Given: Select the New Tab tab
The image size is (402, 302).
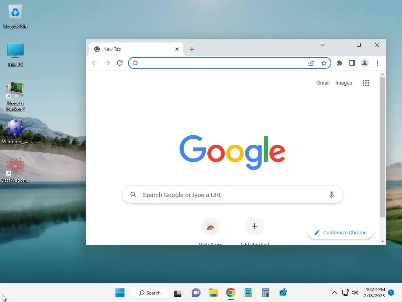Looking at the screenshot, I should (136, 49).
